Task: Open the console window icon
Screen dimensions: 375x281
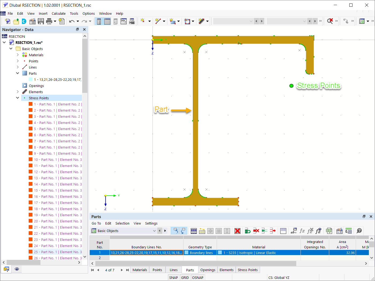Action: click(x=123, y=21)
